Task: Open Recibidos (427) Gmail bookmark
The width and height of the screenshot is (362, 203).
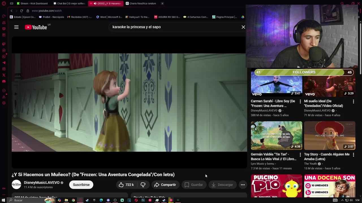Action: (x=79, y=17)
